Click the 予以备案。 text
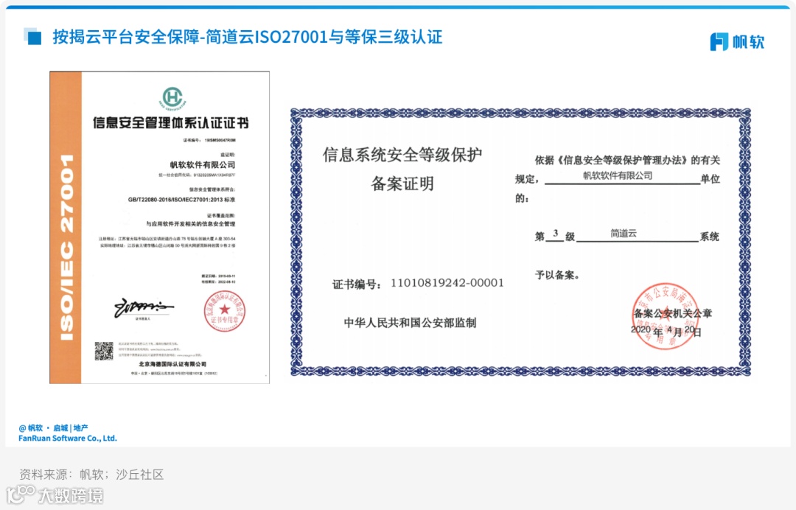This screenshot has height=510, width=796. (557, 276)
